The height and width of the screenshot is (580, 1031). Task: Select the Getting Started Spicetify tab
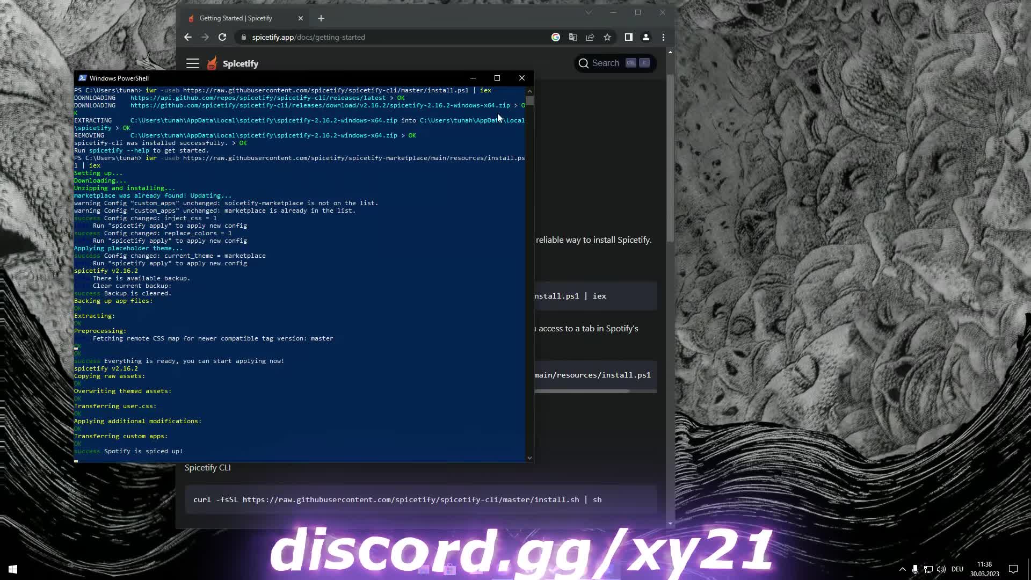click(x=236, y=18)
